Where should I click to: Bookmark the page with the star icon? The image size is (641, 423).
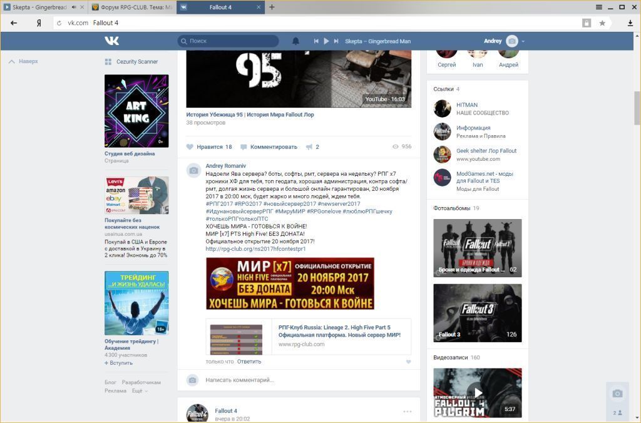[x=602, y=23]
